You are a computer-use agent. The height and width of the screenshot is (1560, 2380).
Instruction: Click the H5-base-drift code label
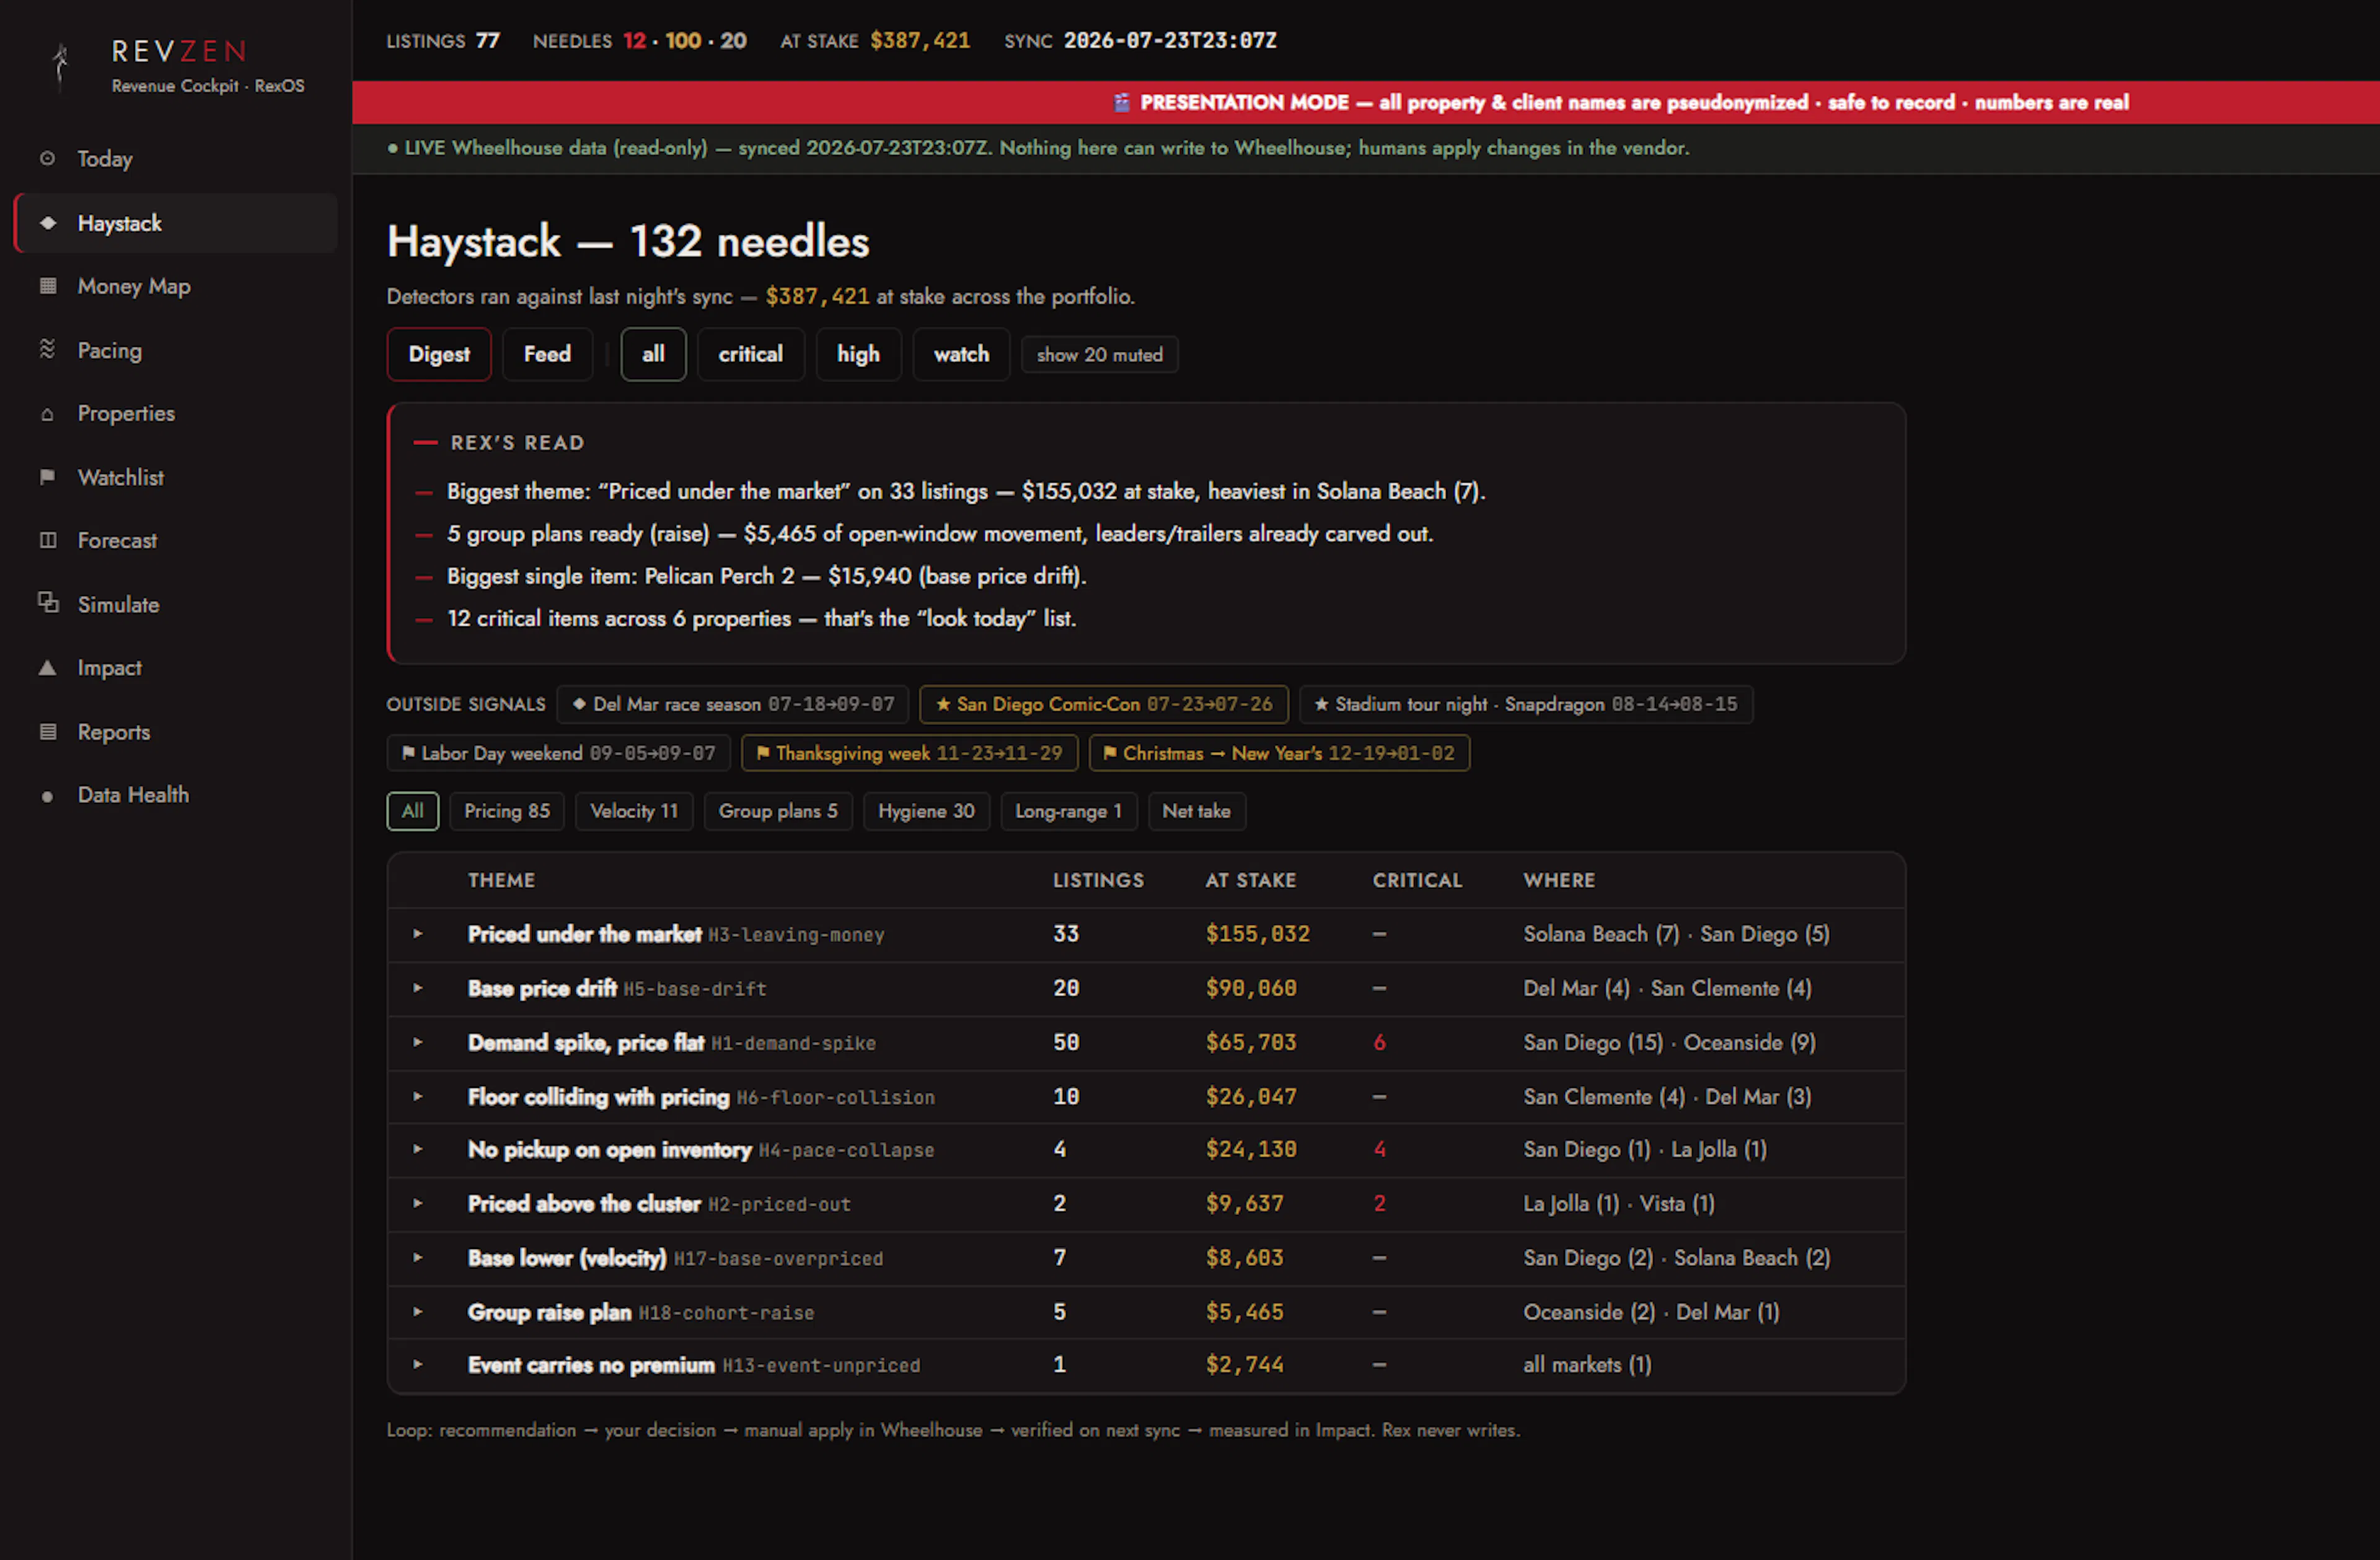click(695, 989)
